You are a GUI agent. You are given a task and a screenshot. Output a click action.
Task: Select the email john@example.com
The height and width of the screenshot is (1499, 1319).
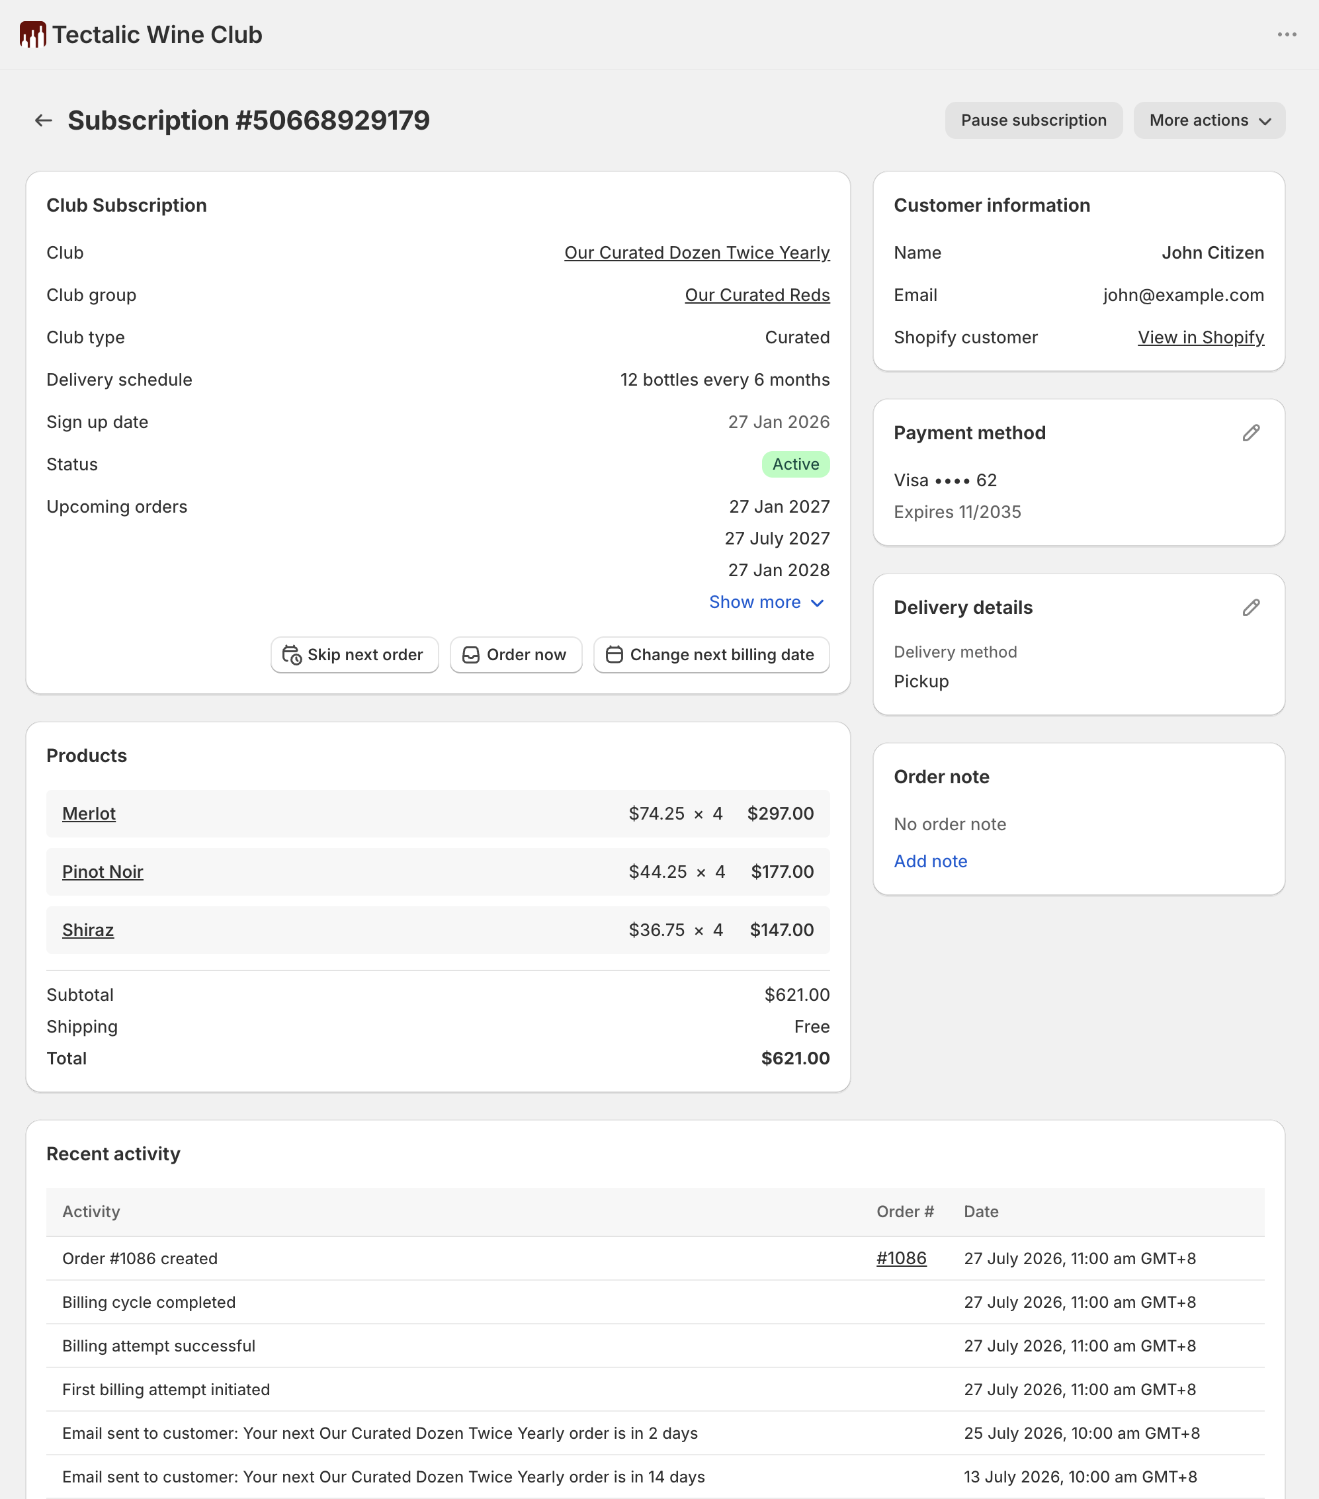(1183, 295)
